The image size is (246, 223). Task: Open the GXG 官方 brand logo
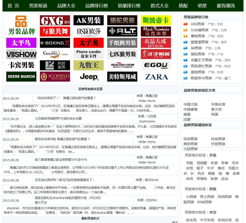pos(55,20)
